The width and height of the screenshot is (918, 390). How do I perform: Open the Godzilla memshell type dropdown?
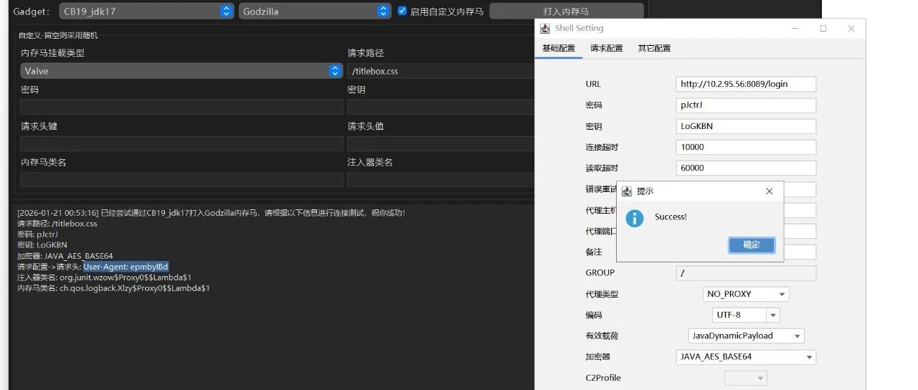point(315,11)
